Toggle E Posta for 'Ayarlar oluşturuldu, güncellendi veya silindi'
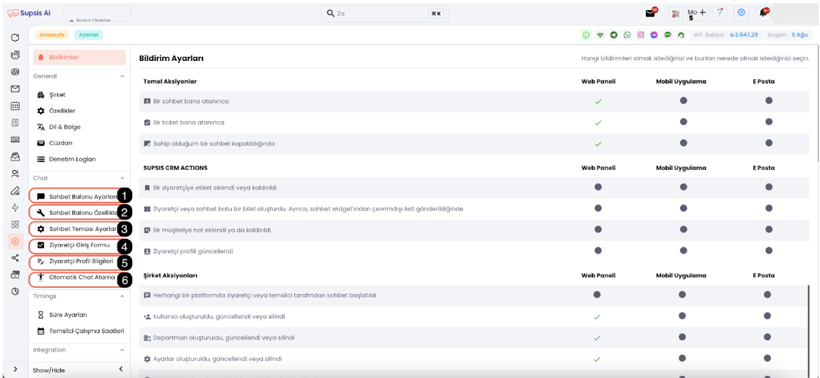This screenshot has height=378, width=820. click(x=768, y=358)
